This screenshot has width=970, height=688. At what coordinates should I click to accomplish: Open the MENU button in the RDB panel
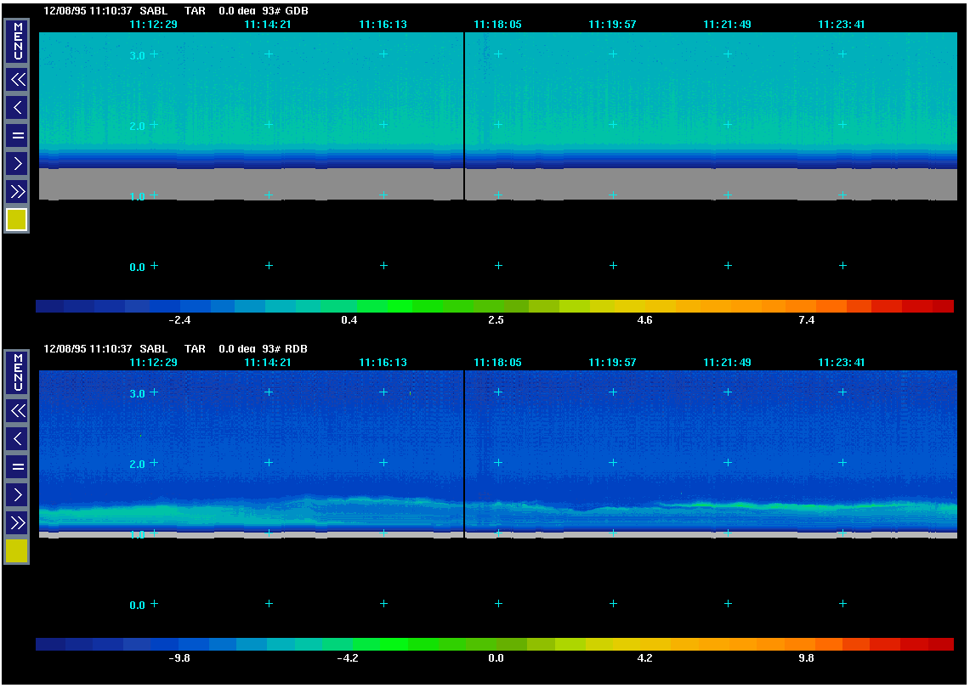pos(17,373)
